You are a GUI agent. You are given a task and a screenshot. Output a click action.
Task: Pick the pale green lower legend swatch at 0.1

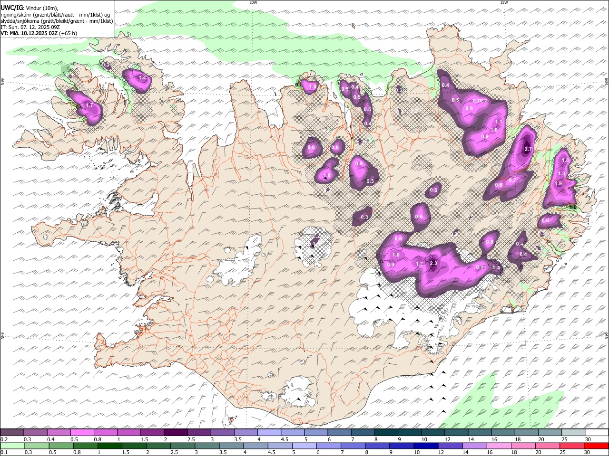(x=13, y=446)
